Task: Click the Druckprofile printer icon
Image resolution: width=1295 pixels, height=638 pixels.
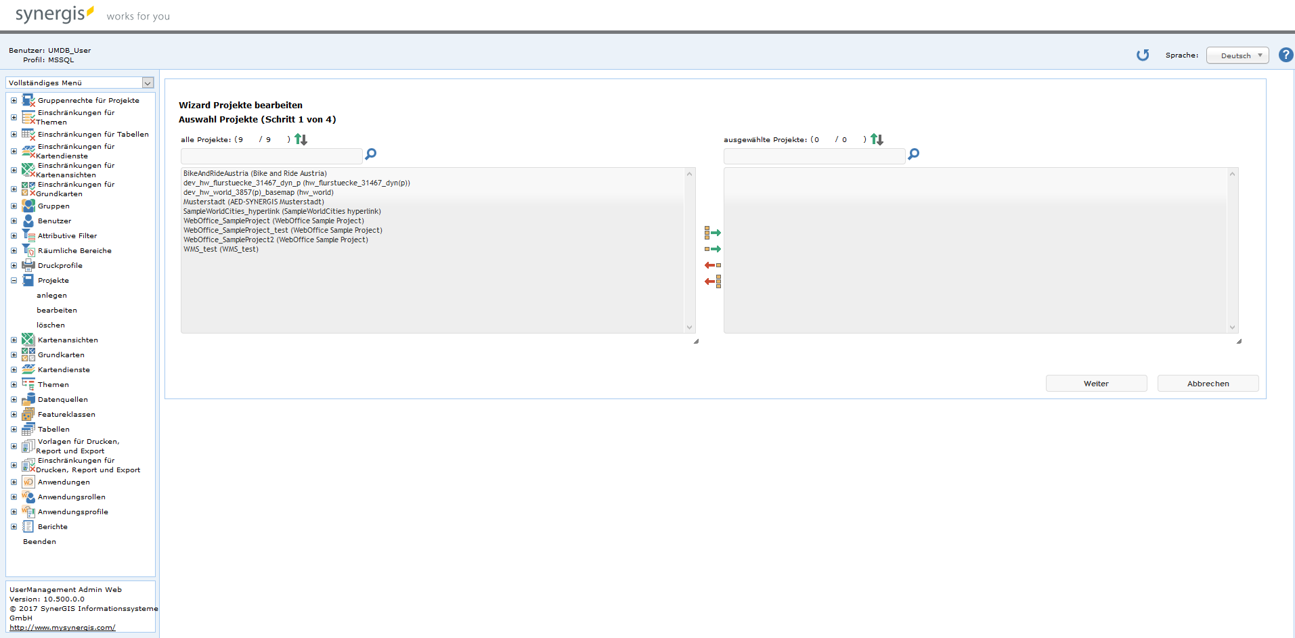Action: pos(28,265)
